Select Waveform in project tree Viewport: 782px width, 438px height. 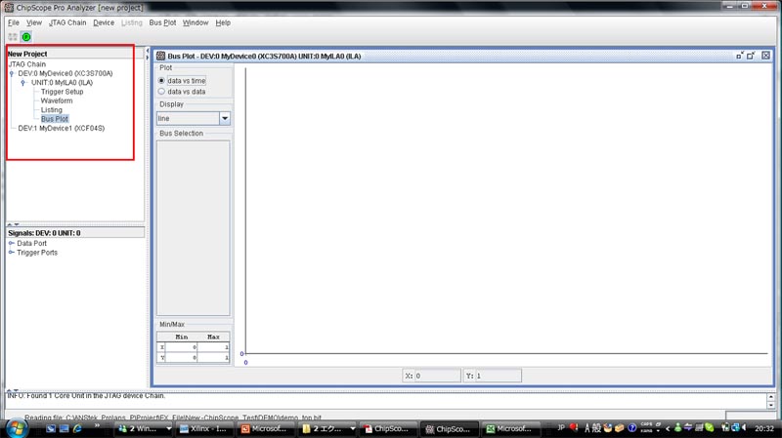57,100
